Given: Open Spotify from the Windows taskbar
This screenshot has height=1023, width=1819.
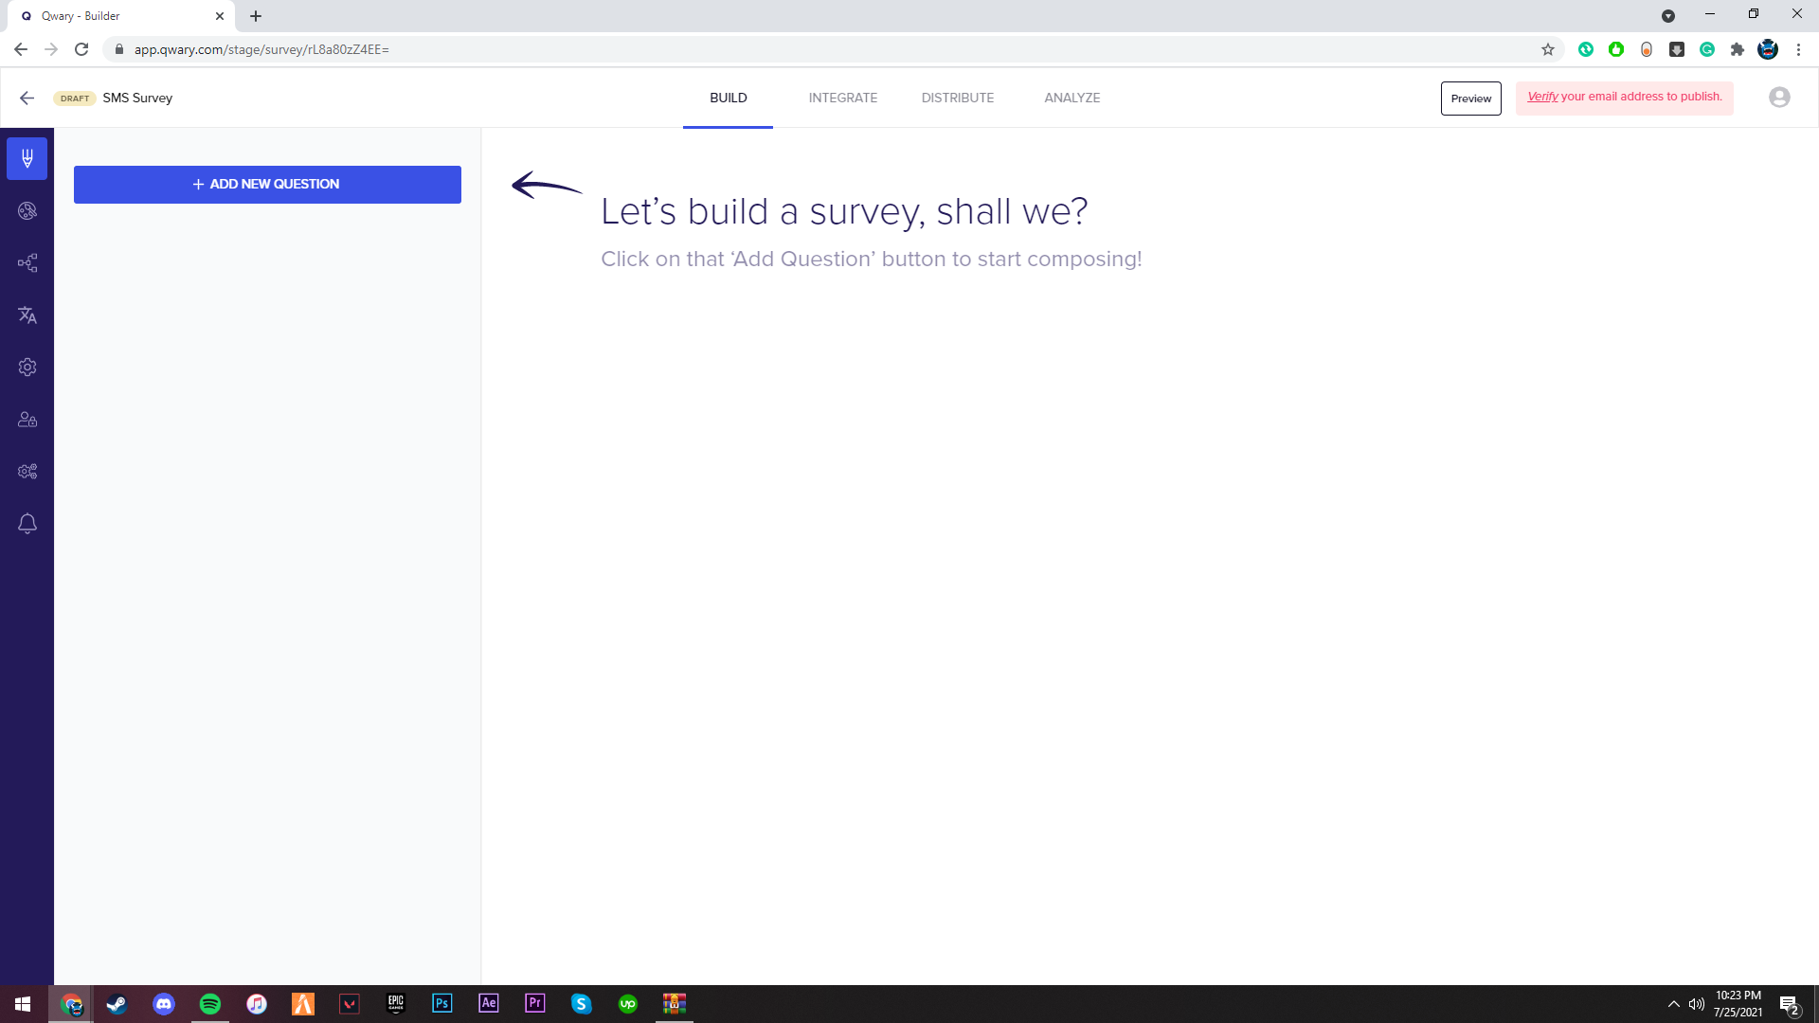Looking at the screenshot, I should (210, 1004).
